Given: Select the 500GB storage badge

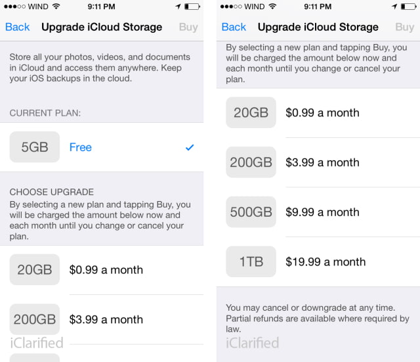Looking at the screenshot, I should point(251,212).
